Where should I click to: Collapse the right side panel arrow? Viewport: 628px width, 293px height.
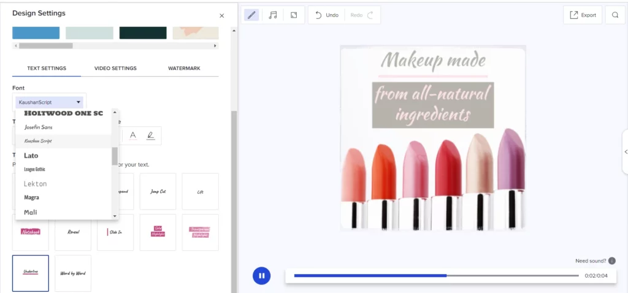click(625, 151)
